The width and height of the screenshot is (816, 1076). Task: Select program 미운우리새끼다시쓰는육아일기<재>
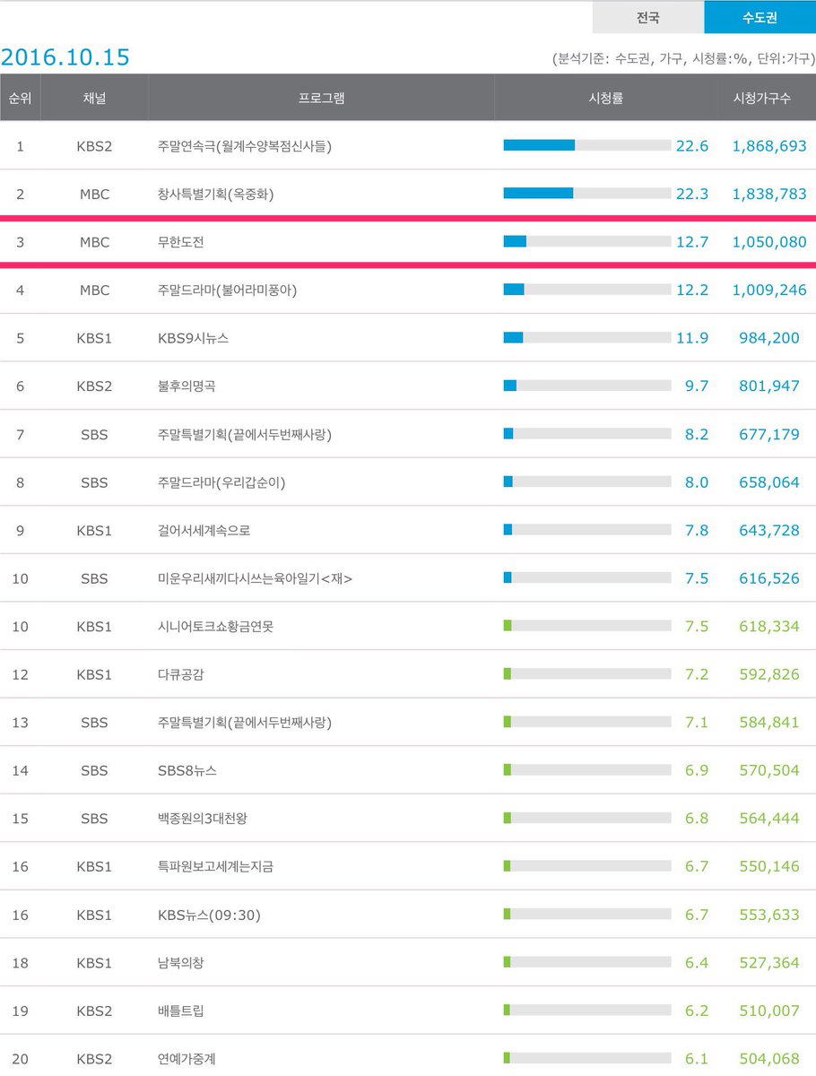click(x=254, y=578)
